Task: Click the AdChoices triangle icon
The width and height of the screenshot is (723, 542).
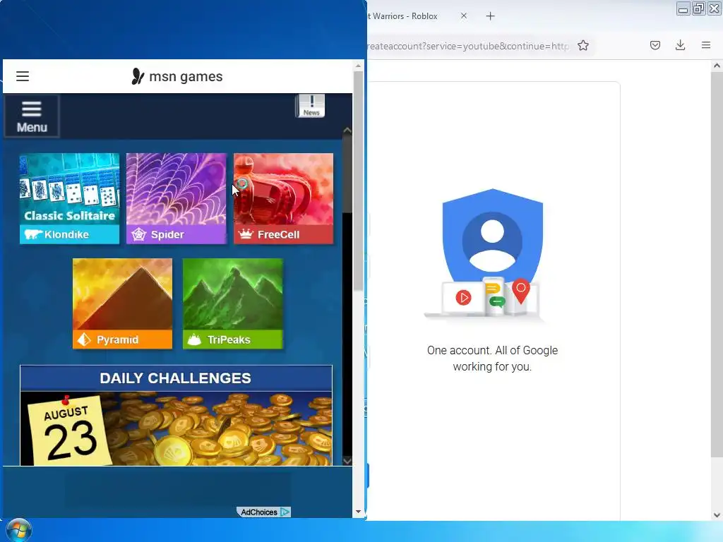Action: click(285, 512)
